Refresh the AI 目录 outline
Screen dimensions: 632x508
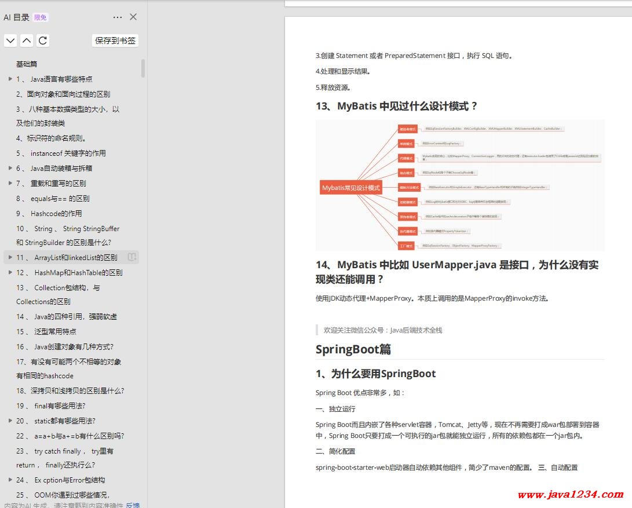43,41
